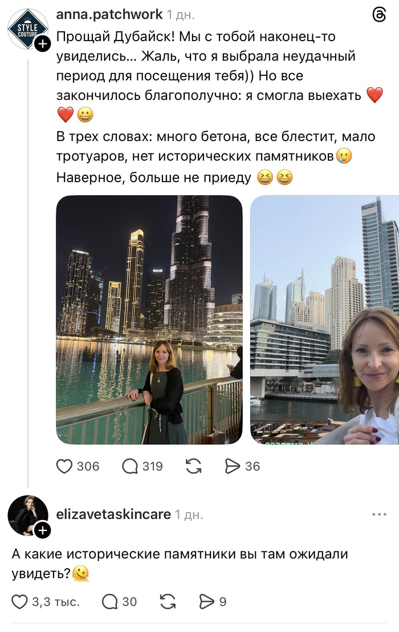Screen dimensions: 399x632
Task: Tap elizavetaskincare's profile avatar
Action: [27, 515]
